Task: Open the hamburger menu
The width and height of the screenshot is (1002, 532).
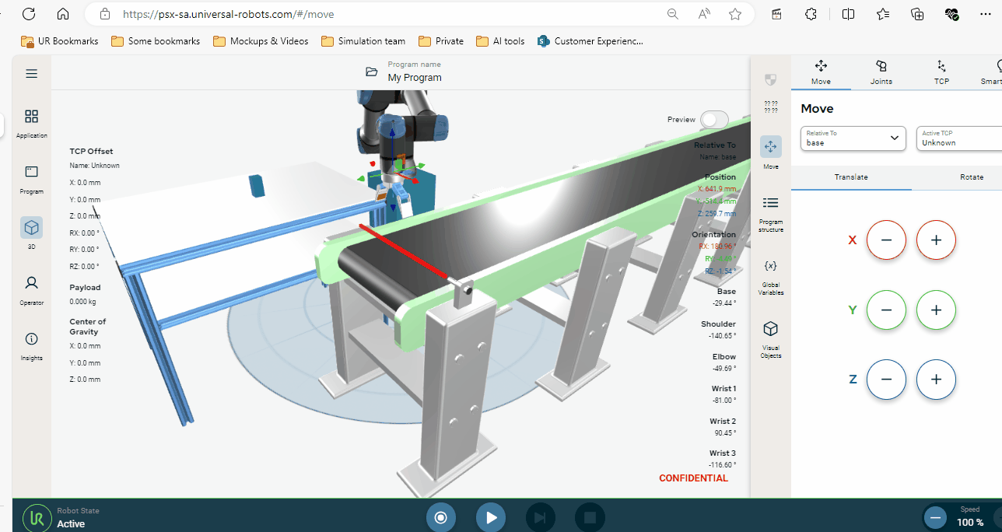Action: pyautogui.click(x=31, y=74)
